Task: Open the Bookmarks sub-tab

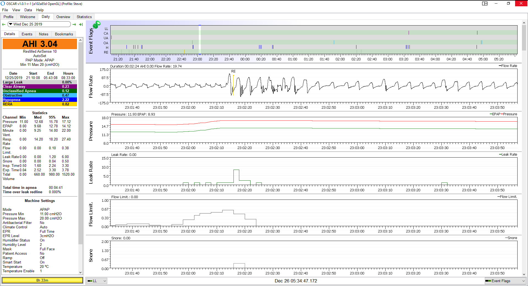Action: point(64,34)
